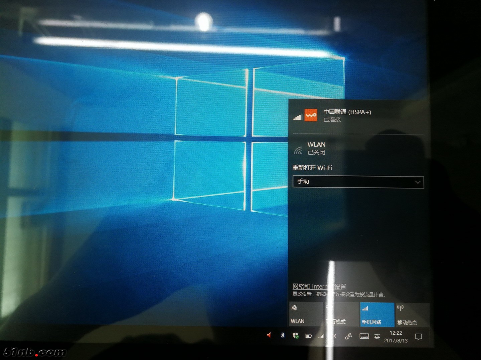Enable the 移动热点 mobile hotspot tile
This screenshot has width=481, height=360.
pyautogui.click(x=412, y=314)
